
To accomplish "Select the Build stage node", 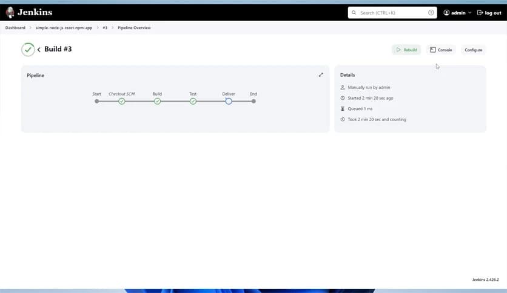I will pyautogui.click(x=157, y=101).
